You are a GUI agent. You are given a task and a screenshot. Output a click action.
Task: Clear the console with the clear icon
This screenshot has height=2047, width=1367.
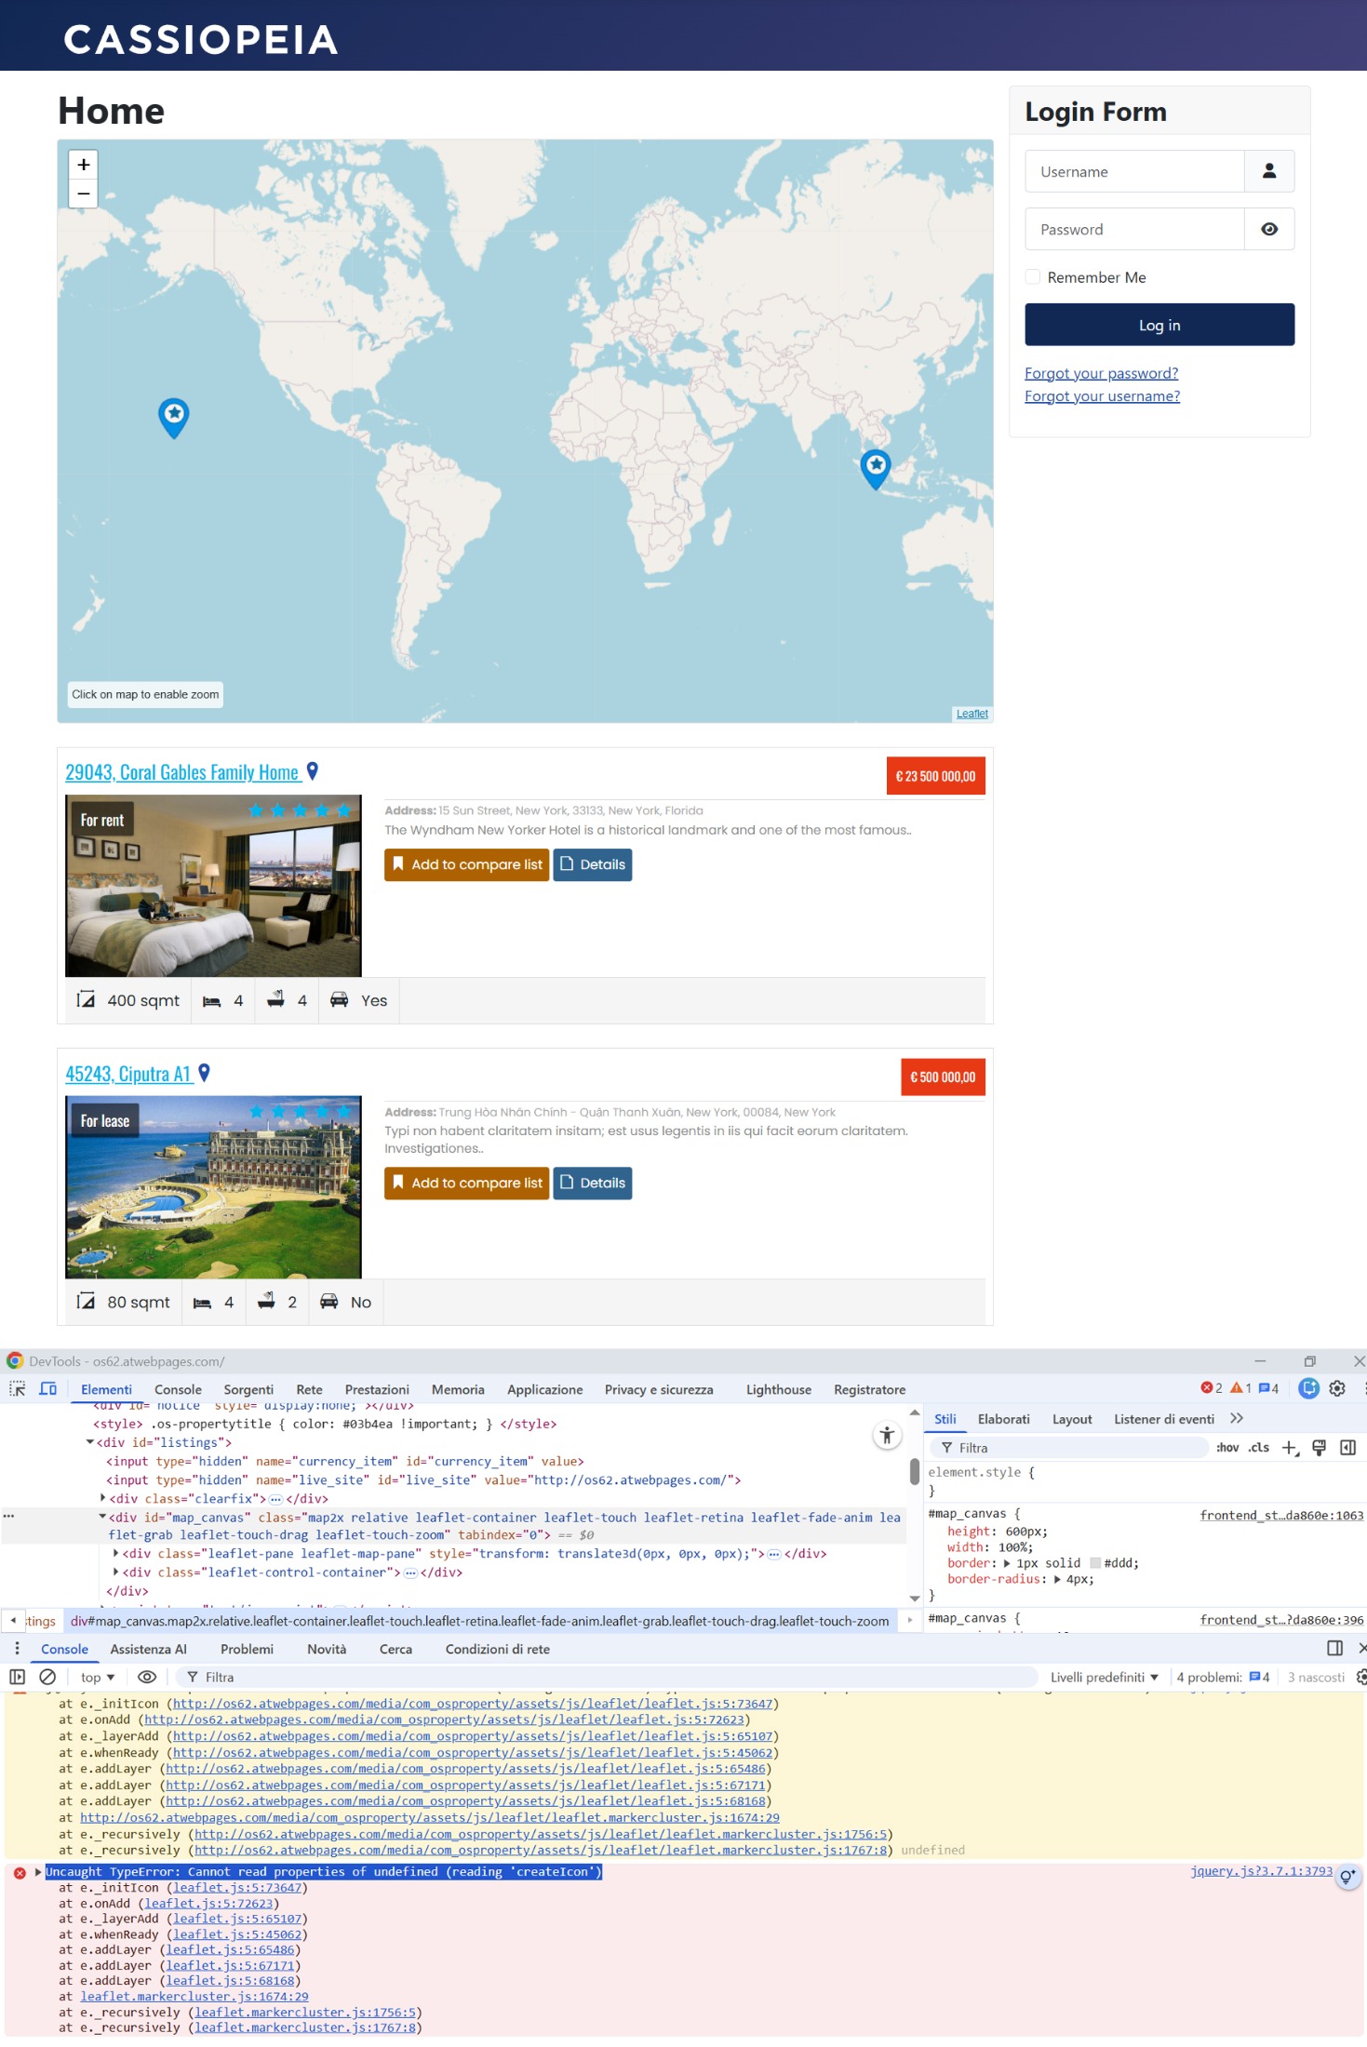click(x=47, y=1677)
